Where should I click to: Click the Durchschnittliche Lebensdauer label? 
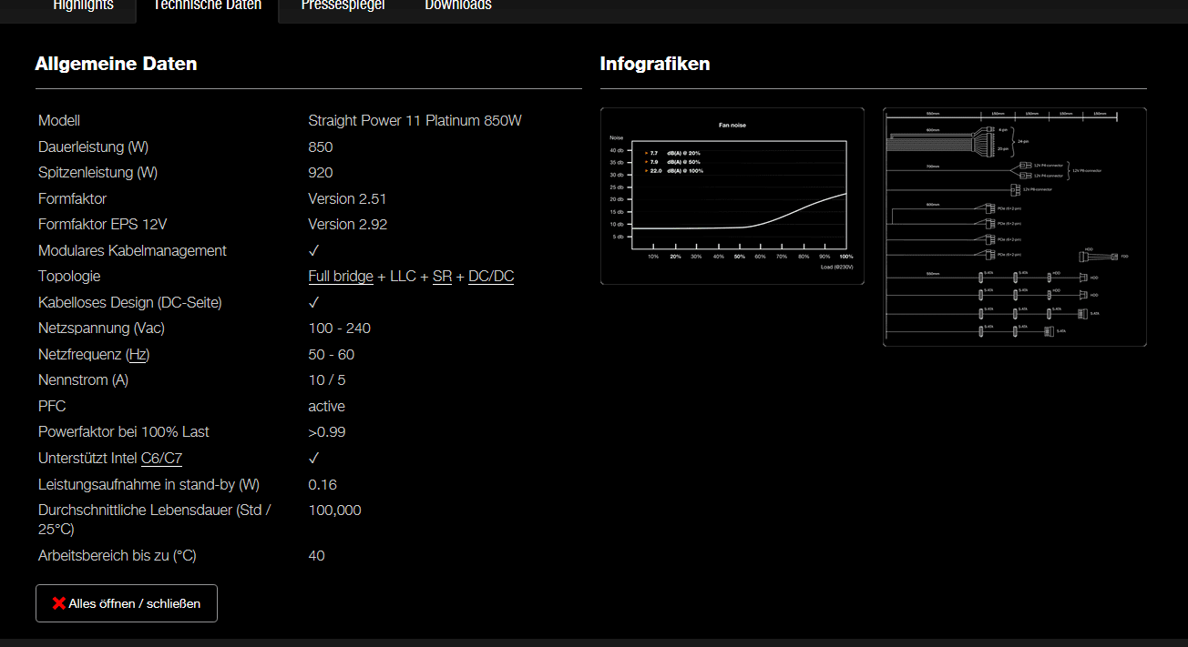[155, 520]
